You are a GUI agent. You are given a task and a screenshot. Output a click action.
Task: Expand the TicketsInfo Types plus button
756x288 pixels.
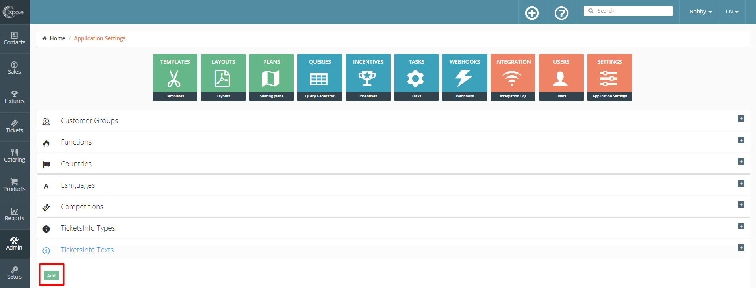[741, 226]
